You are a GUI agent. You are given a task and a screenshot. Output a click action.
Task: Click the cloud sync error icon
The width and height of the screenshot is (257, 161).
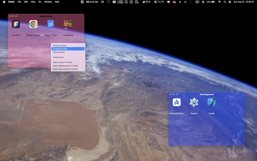pos(174,2)
